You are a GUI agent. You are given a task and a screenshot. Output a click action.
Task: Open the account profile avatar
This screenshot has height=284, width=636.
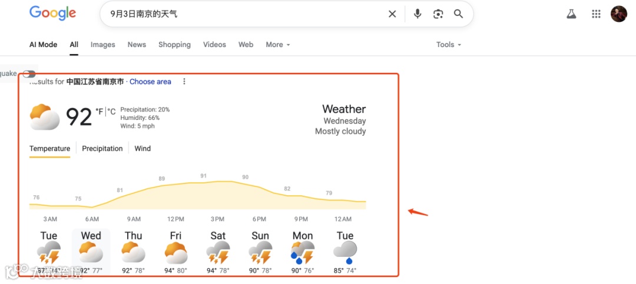(x=619, y=14)
